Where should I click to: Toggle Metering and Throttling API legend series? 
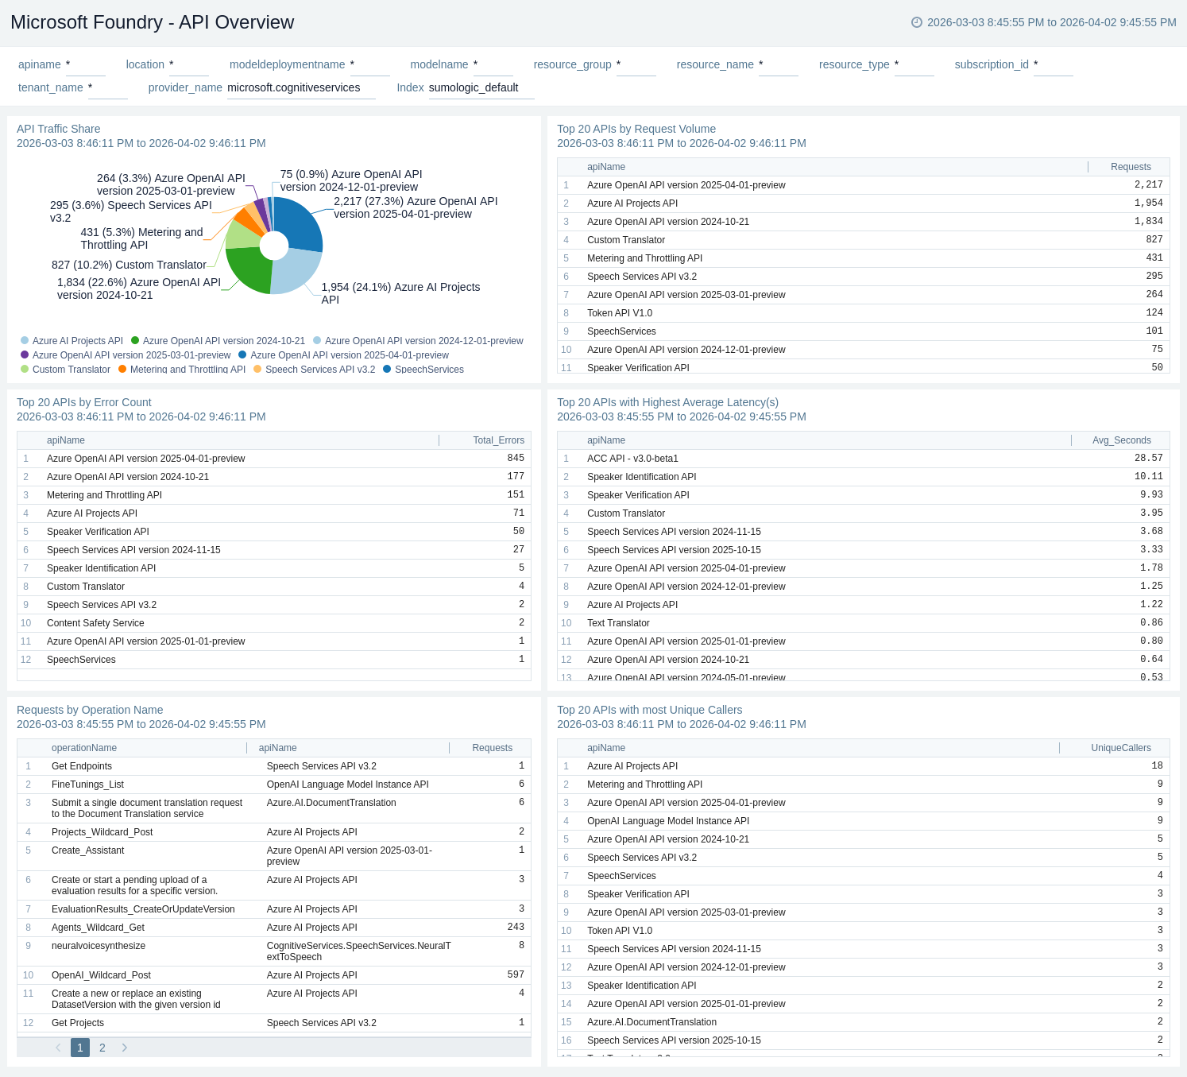(x=187, y=370)
